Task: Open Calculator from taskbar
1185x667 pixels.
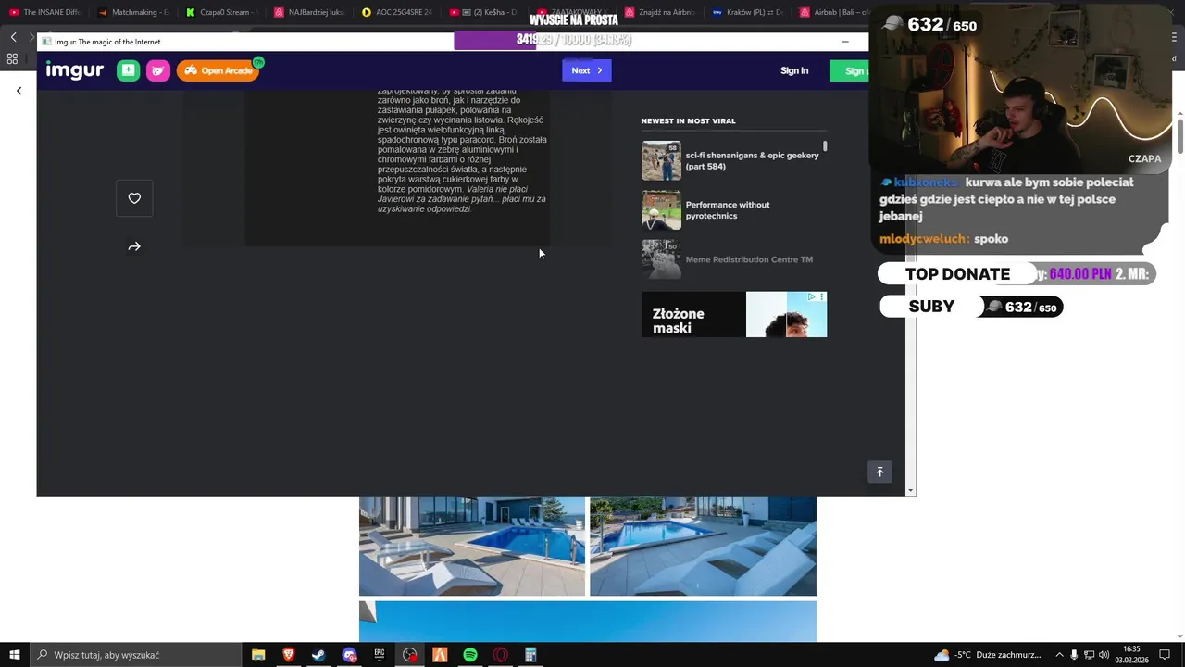Action: [530, 655]
